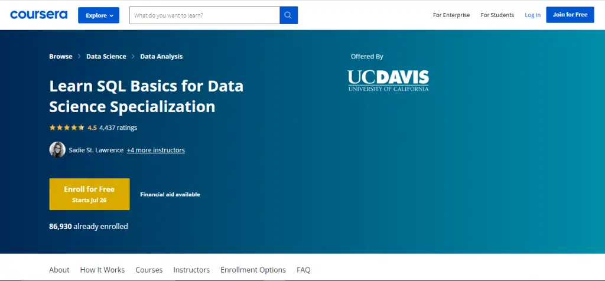Open the Explore dropdown menu
The width and height of the screenshot is (605, 281).
(x=99, y=15)
